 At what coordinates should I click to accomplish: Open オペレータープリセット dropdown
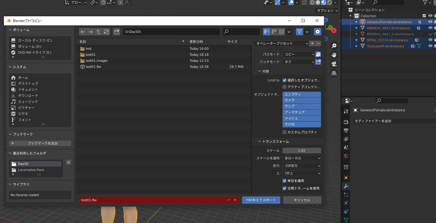pos(282,43)
